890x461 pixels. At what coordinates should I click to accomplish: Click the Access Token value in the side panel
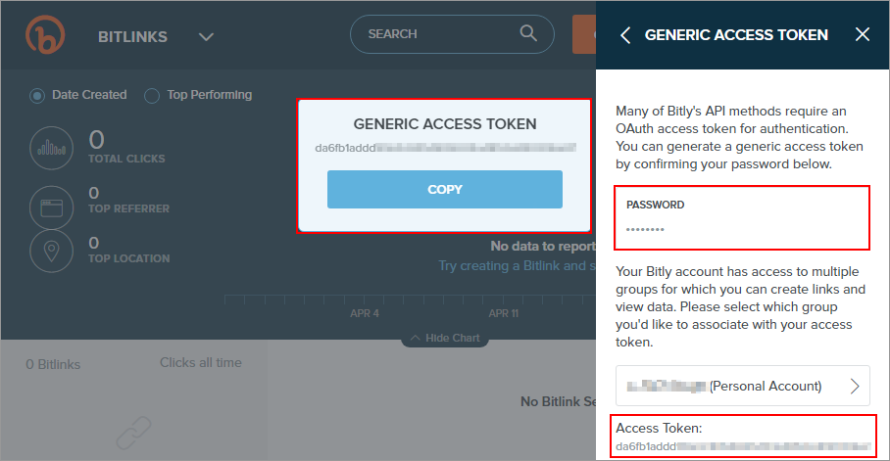pyautogui.click(x=744, y=446)
